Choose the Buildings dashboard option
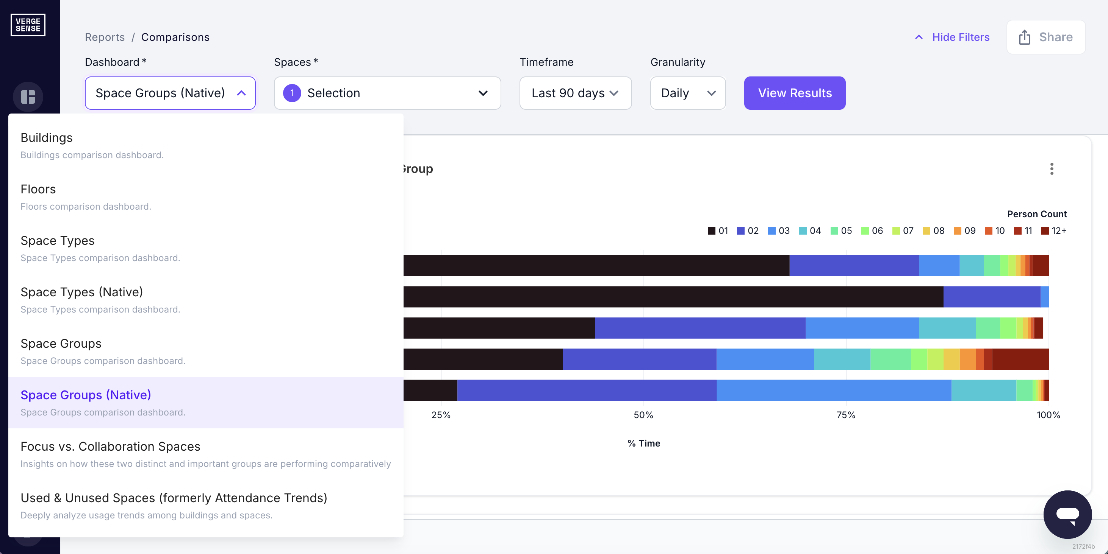The width and height of the screenshot is (1108, 554). 206,146
